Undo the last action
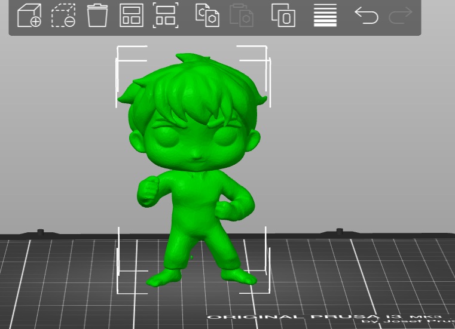 coord(367,16)
